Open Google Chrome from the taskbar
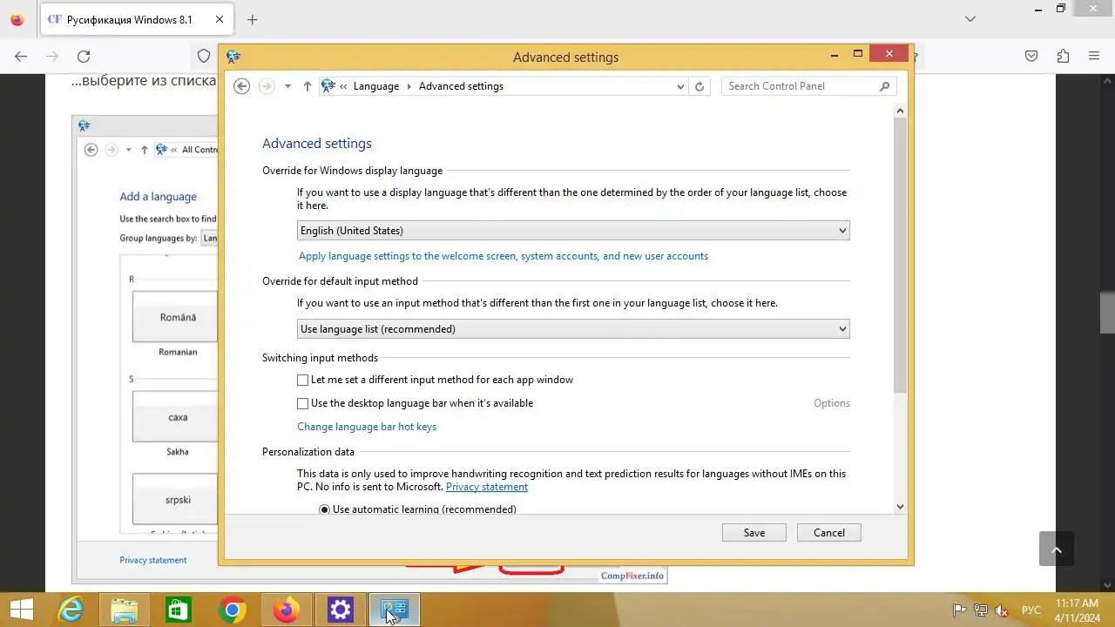This screenshot has height=627, width=1115. (233, 610)
